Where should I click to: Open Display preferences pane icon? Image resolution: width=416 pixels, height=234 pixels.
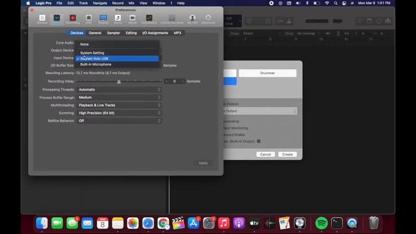[x=103, y=19]
